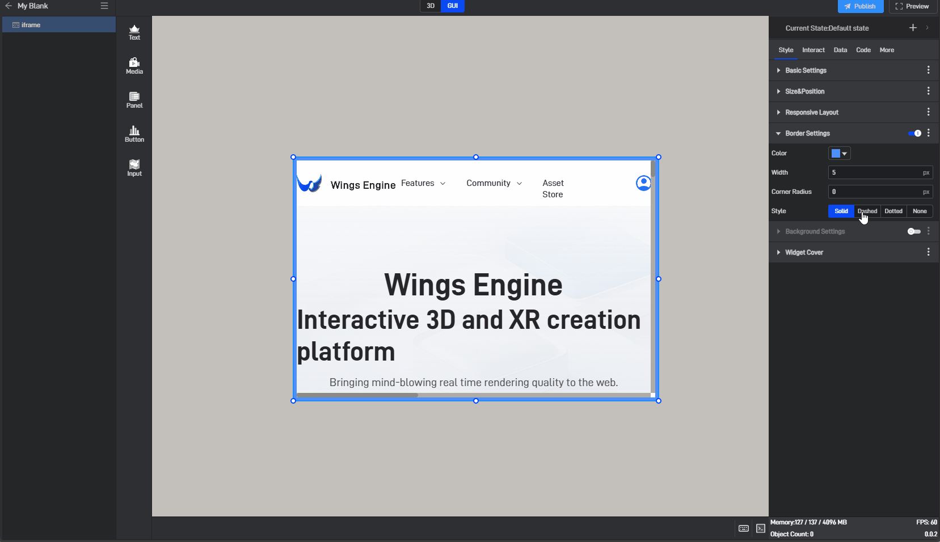Screen dimensions: 940x542
Task: Open the hamburger menu beside My Blank
Action: pos(104,6)
